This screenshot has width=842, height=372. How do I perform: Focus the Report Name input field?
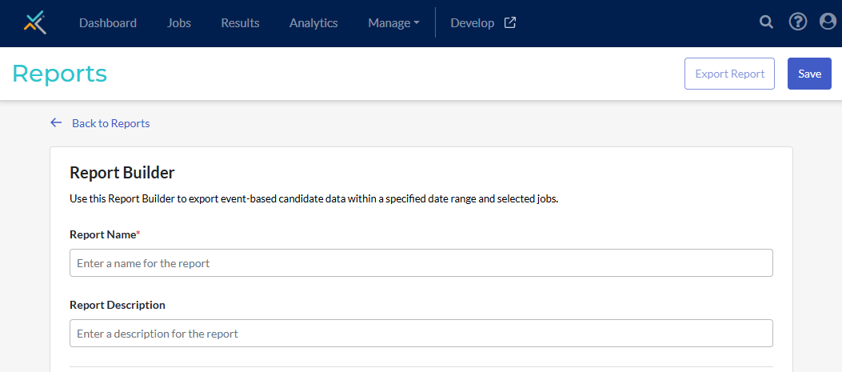421,263
